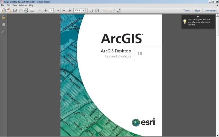Print the document using the printer icon
This screenshot has width=219, height=137.
(26, 10)
